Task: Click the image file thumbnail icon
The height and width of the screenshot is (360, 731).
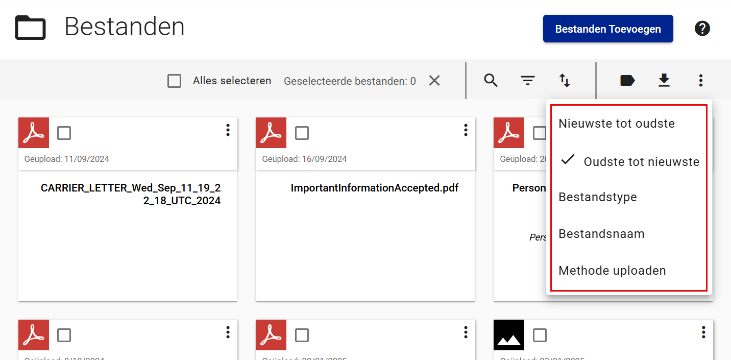Action: pyautogui.click(x=509, y=335)
